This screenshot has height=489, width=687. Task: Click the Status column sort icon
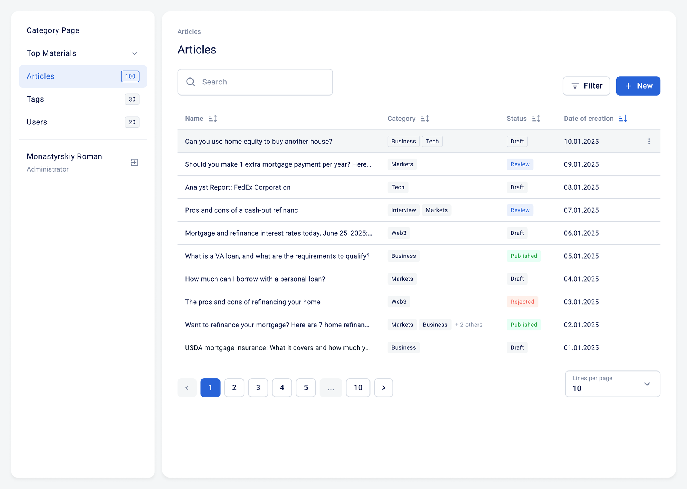tap(536, 119)
